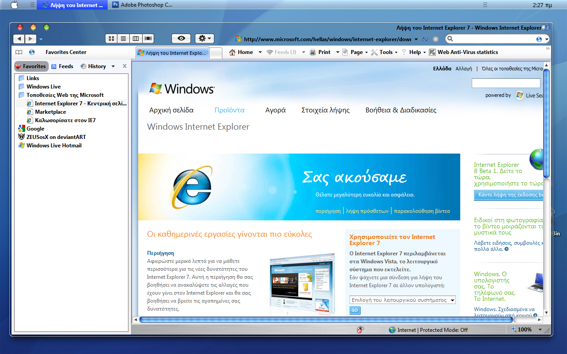Open the Page menu
567x354 pixels.
pos(356,52)
